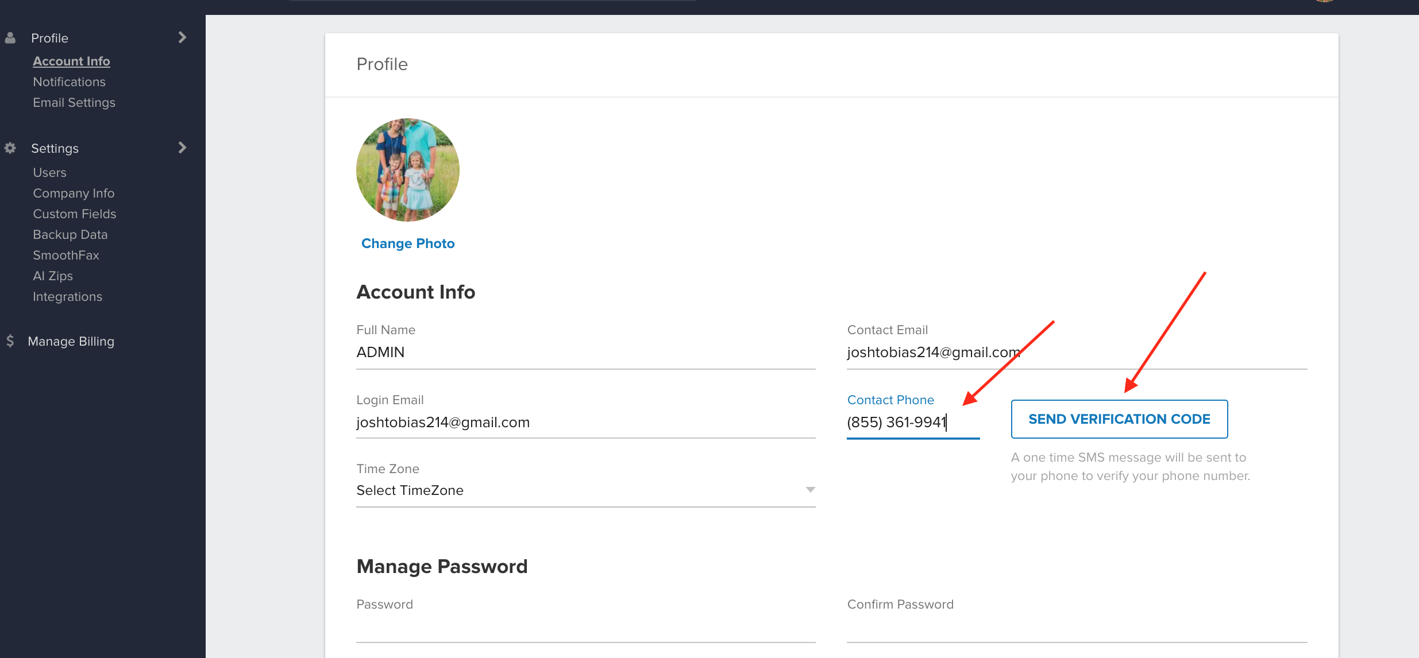Click the Profile person icon in sidebar
The image size is (1419, 658).
10,38
